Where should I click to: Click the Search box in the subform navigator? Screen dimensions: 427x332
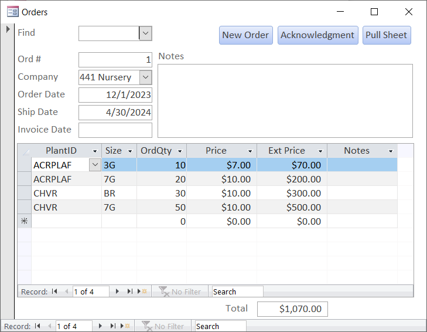(237, 292)
